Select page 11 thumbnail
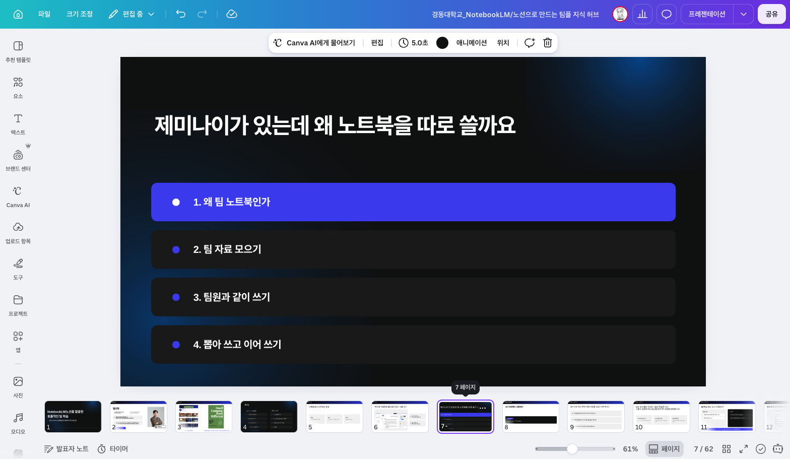 (727, 417)
